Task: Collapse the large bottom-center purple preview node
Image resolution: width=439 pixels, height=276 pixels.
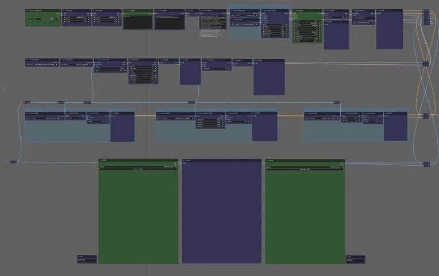Action: [x=184, y=160]
